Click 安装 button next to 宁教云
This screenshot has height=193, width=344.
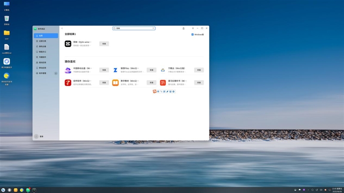tap(199, 70)
